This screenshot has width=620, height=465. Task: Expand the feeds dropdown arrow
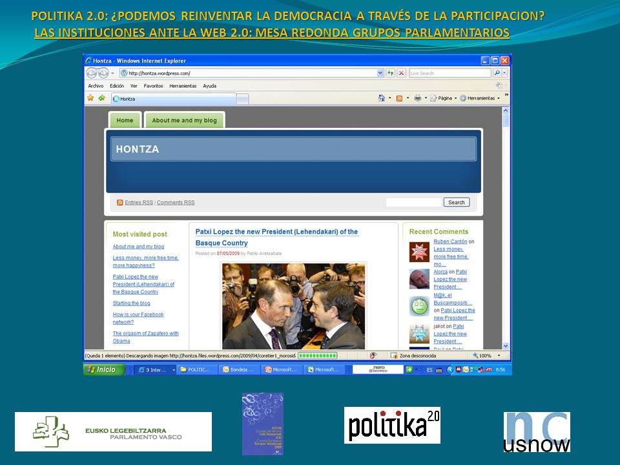(408, 98)
